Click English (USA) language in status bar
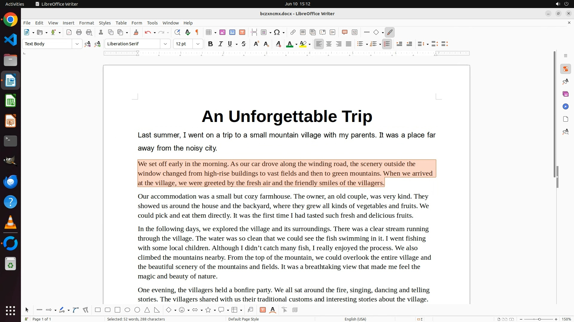Viewport: 574px width, 322px height. (x=355, y=319)
